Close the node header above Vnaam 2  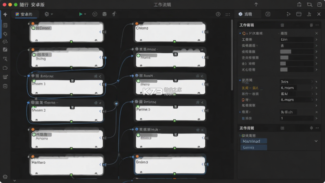[100, 103]
